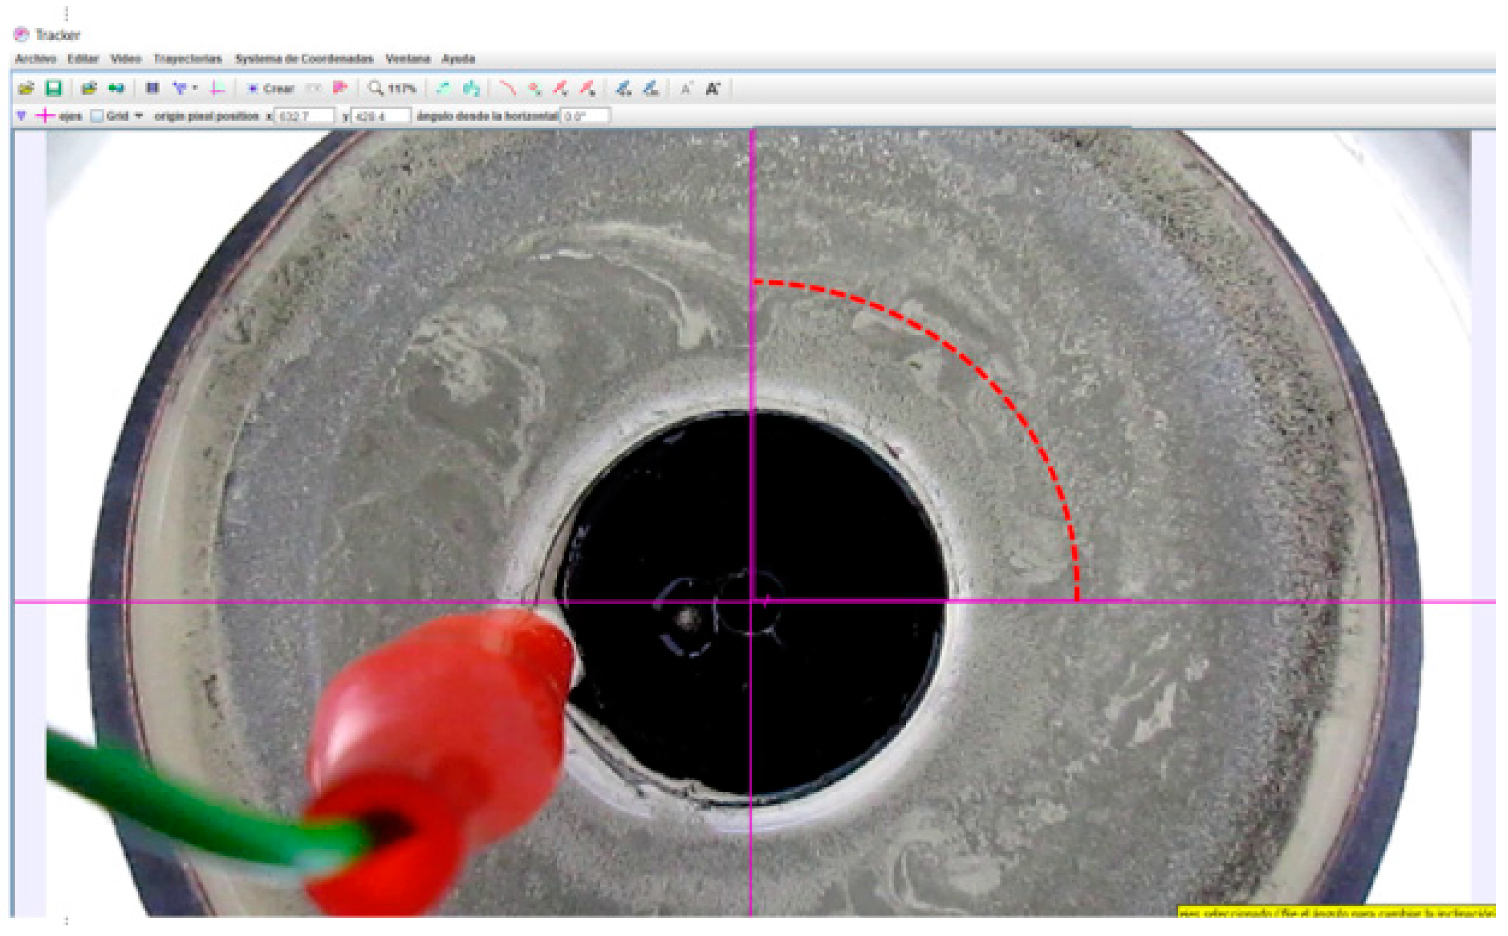Click the 117% zoom button

[x=392, y=88]
